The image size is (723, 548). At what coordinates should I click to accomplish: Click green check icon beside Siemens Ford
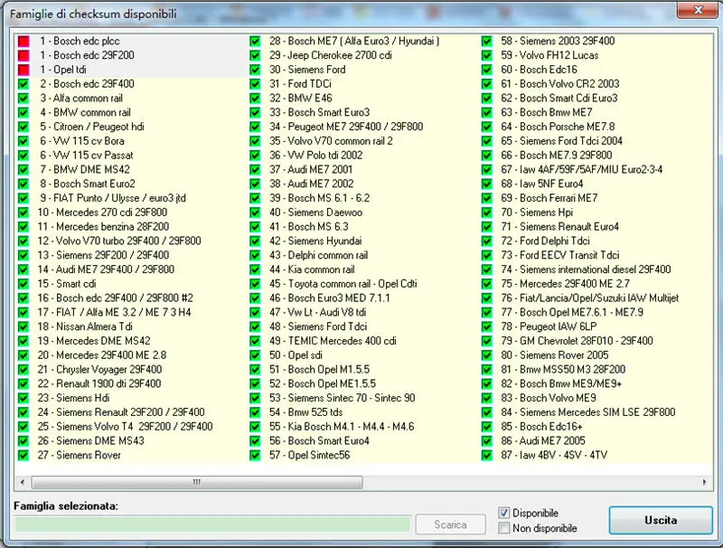(255, 71)
